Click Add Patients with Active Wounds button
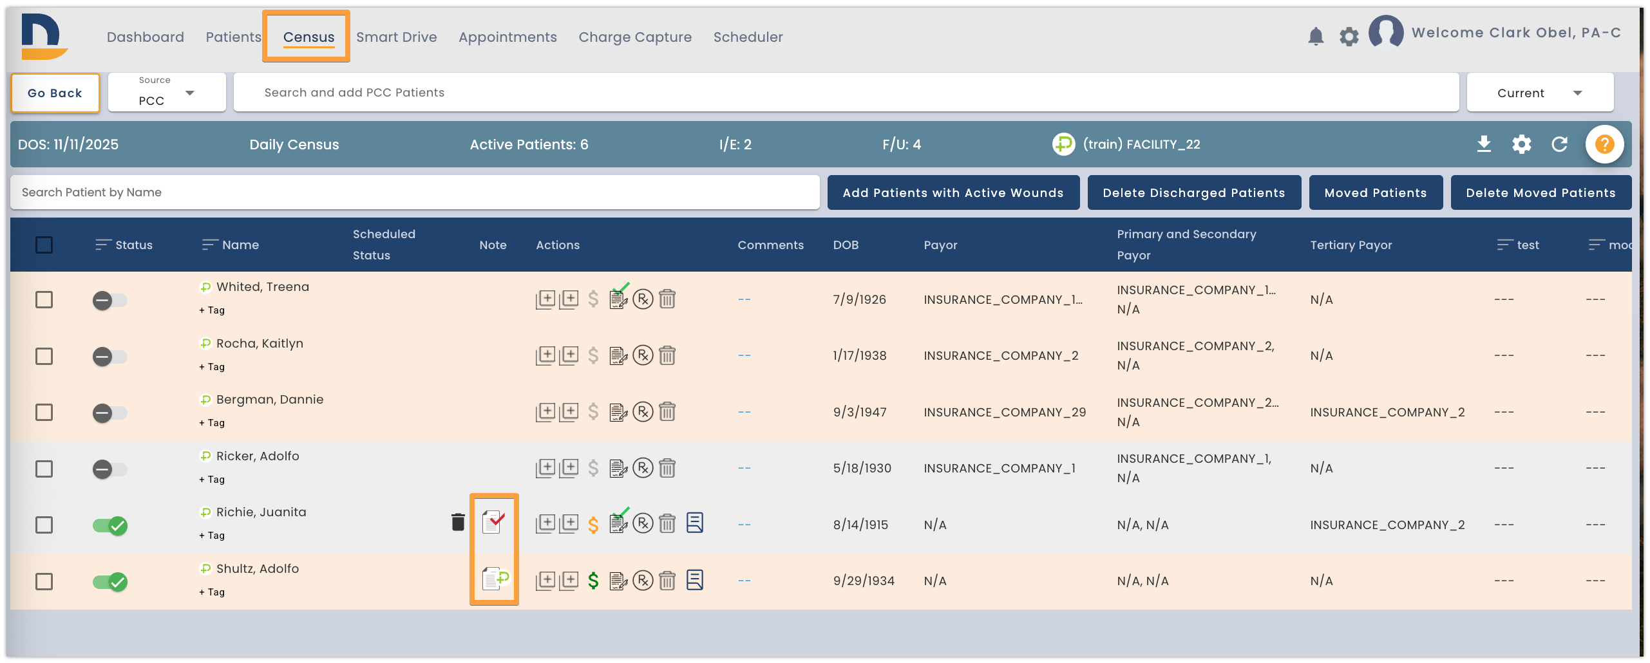The height and width of the screenshot is (663, 1650). click(x=953, y=192)
